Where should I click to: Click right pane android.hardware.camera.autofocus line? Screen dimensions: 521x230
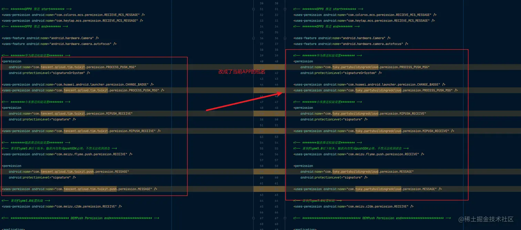[x=351, y=44]
